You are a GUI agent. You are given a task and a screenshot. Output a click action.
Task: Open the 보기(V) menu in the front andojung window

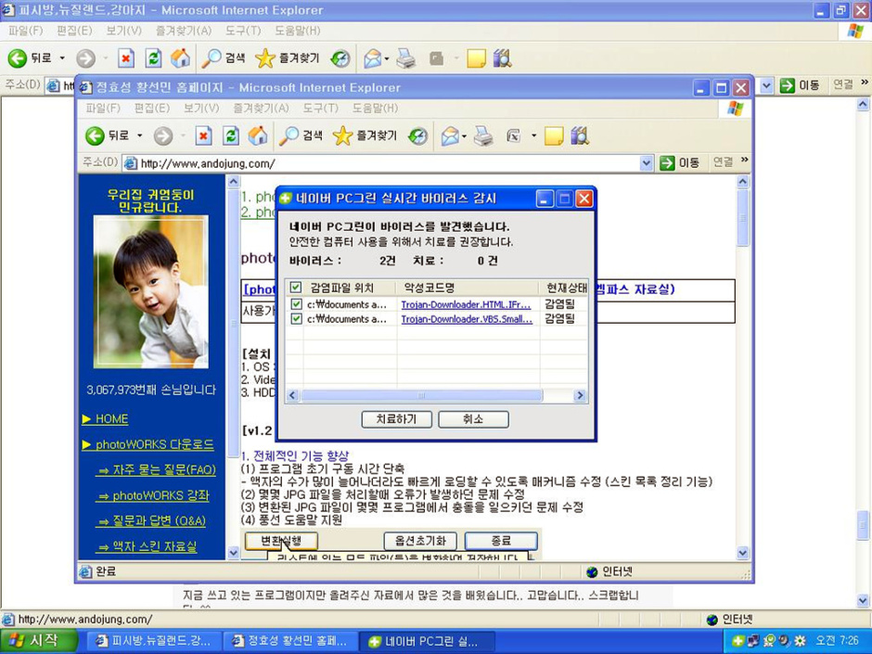(201, 108)
